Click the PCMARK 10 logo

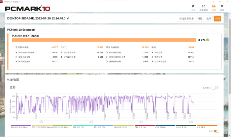(x=27, y=8)
